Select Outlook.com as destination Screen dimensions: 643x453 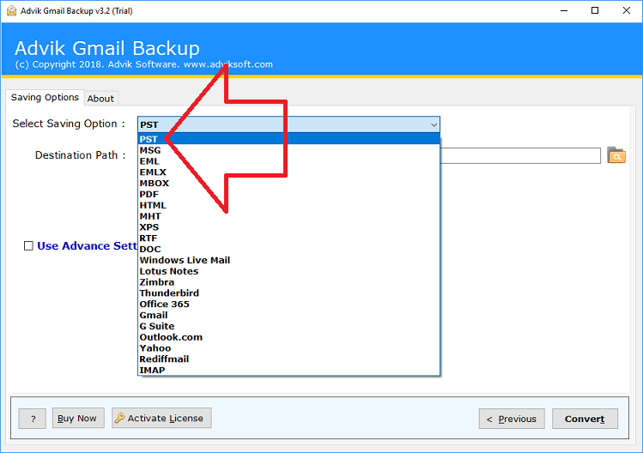(x=288, y=337)
